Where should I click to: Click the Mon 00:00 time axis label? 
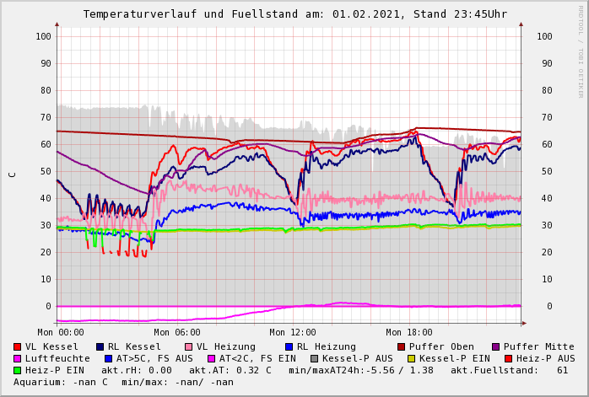point(61,332)
